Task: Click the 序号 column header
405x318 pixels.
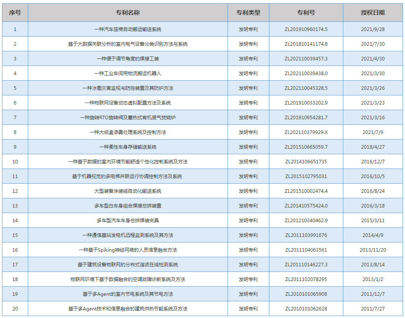Action: (x=15, y=13)
